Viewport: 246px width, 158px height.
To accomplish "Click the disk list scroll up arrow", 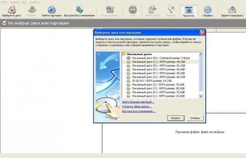I will click(200, 54).
